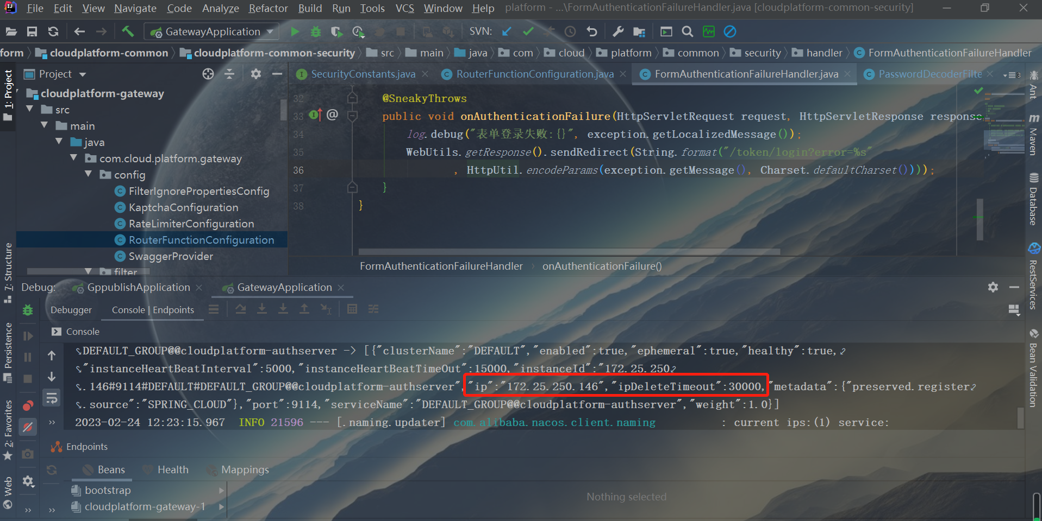Viewport: 1042px width, 521px height.
Task: Select SwaggerProvider in the project tree
Action: [x=171, y=256]
